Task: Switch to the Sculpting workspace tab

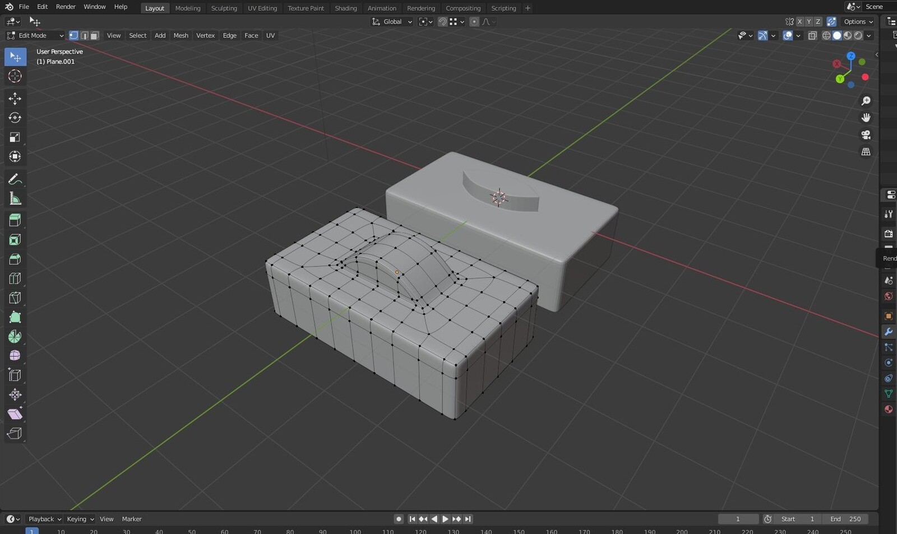Action: pos(224,8)
